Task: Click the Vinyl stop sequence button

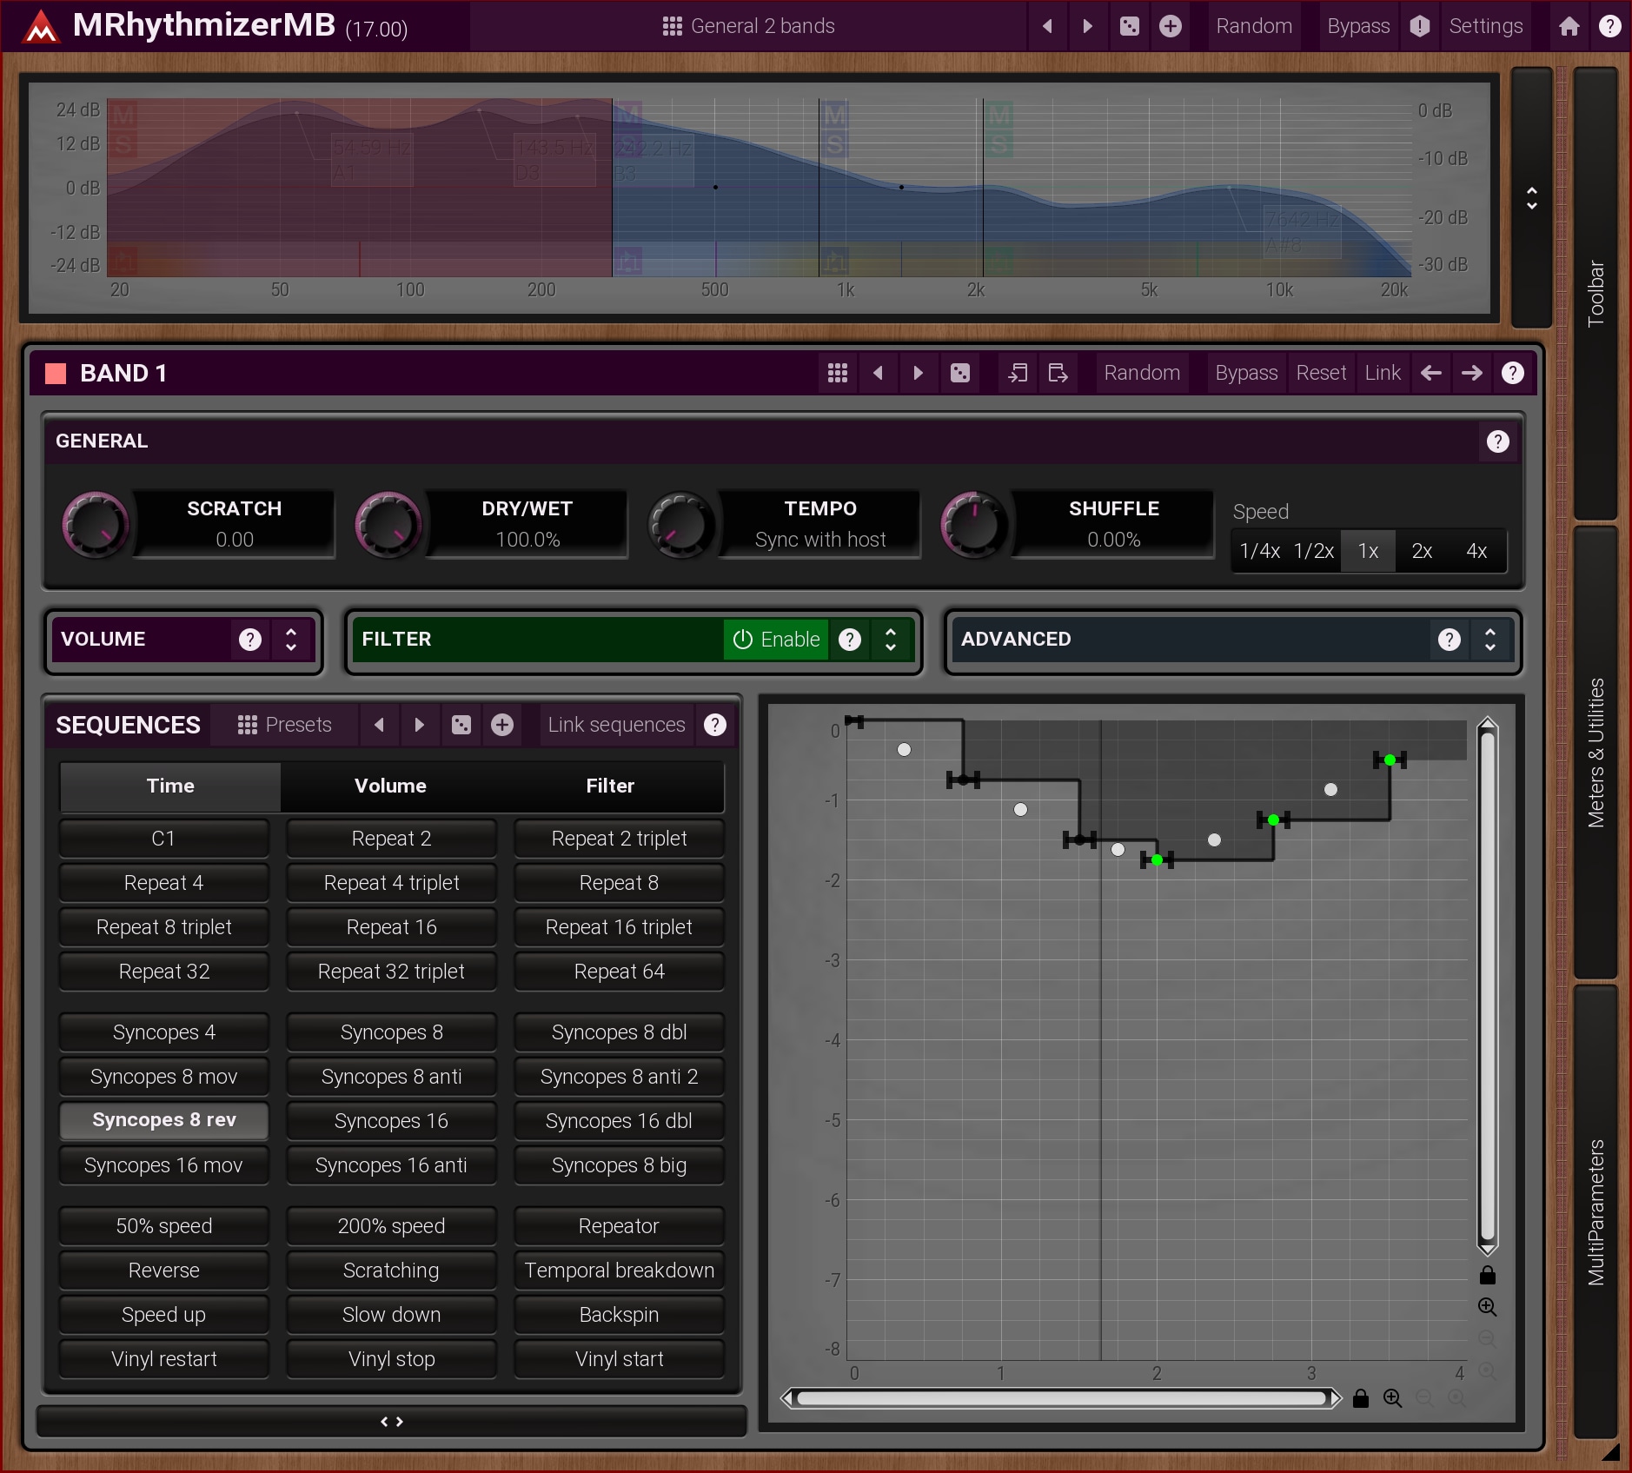Action: pos(391,1359)
